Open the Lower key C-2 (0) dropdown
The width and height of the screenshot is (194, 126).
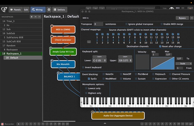click(x=99, y=60)
